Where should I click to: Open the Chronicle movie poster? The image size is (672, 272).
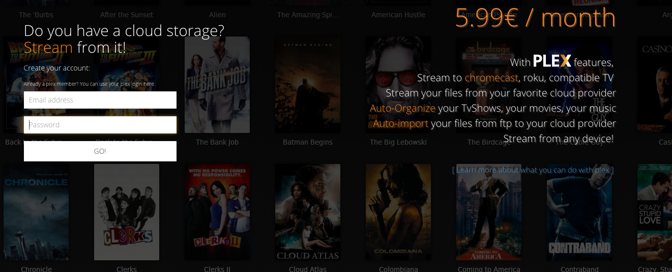[36, 212]
